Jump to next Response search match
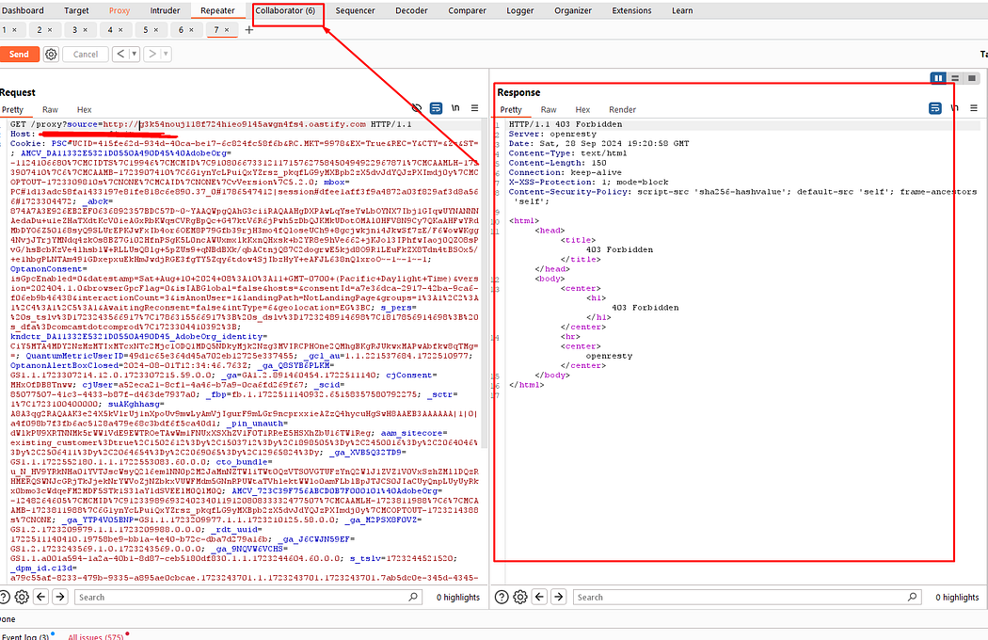Viewport: 988px width, 640px height. (x=559, y=597)
